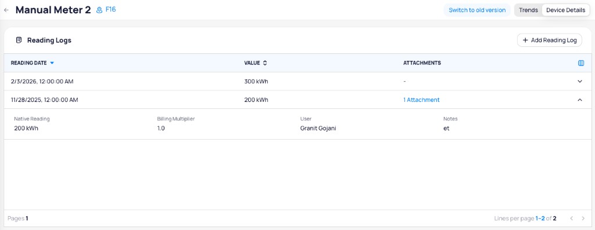Click the Reading Logs heading

pos(49,40)
